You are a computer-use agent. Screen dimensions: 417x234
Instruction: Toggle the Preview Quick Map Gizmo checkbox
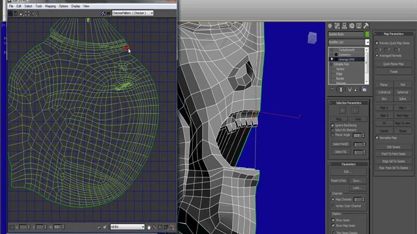click(377, 43)
